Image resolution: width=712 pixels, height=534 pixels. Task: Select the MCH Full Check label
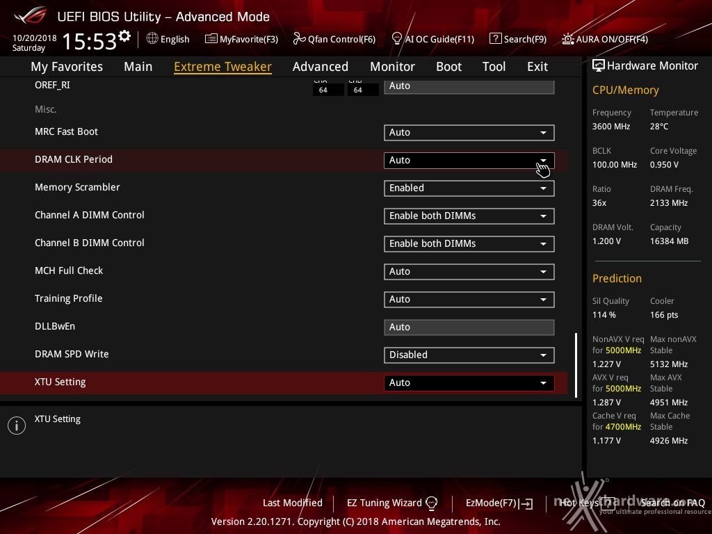click(69, 270)
